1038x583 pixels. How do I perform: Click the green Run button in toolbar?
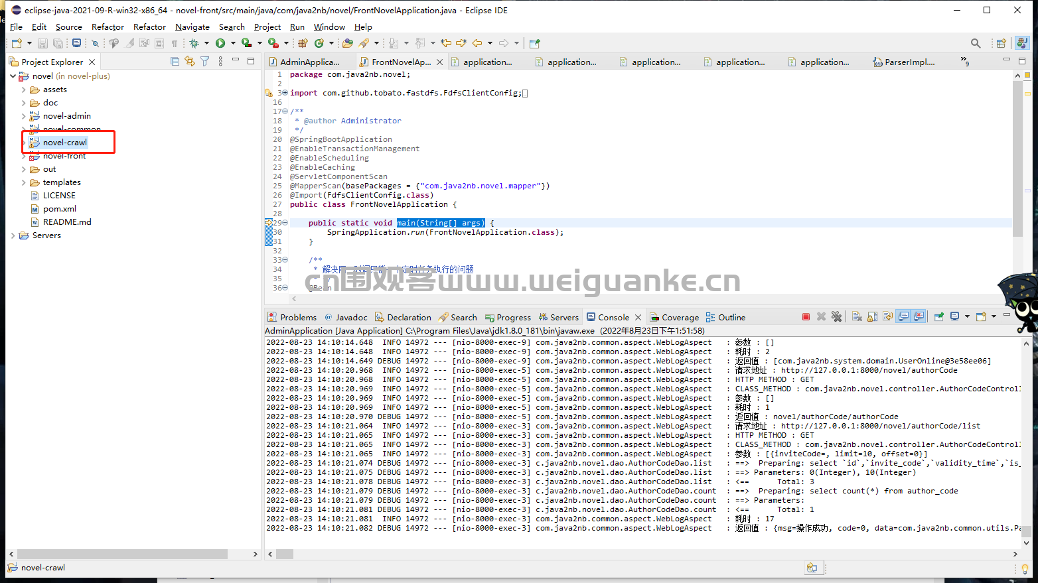220,43
